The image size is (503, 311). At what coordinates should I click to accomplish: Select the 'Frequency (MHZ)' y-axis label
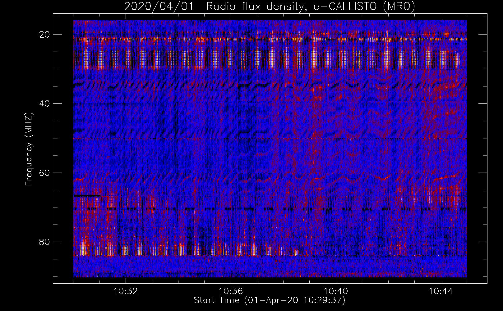tap(29, 150)
